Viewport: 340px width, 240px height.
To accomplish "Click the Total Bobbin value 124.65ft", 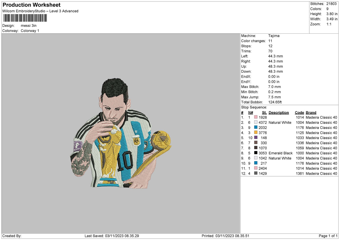I will pyautogui.click(x=275, y=102).
